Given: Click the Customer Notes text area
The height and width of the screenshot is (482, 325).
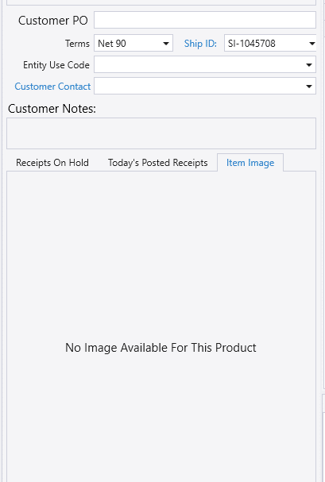Looking at the screenshot, I should click(161, 133).
